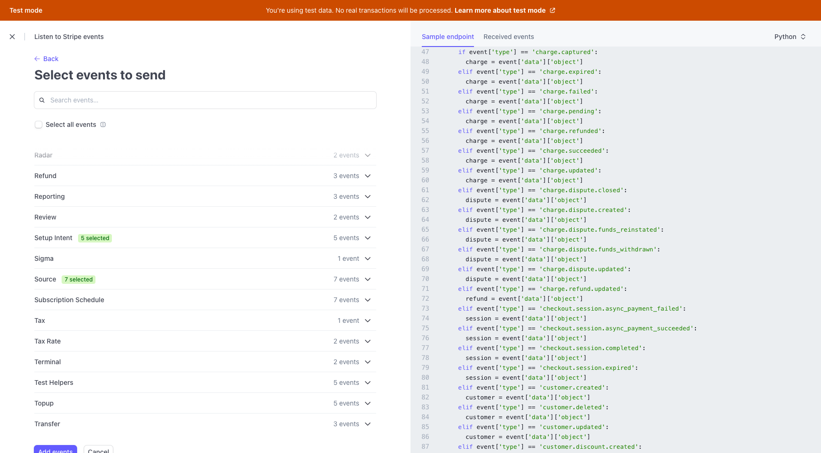821x453 pixels.
Task: Click the Transfer group label
Action: pyautogui.click(x=47, y=424)
